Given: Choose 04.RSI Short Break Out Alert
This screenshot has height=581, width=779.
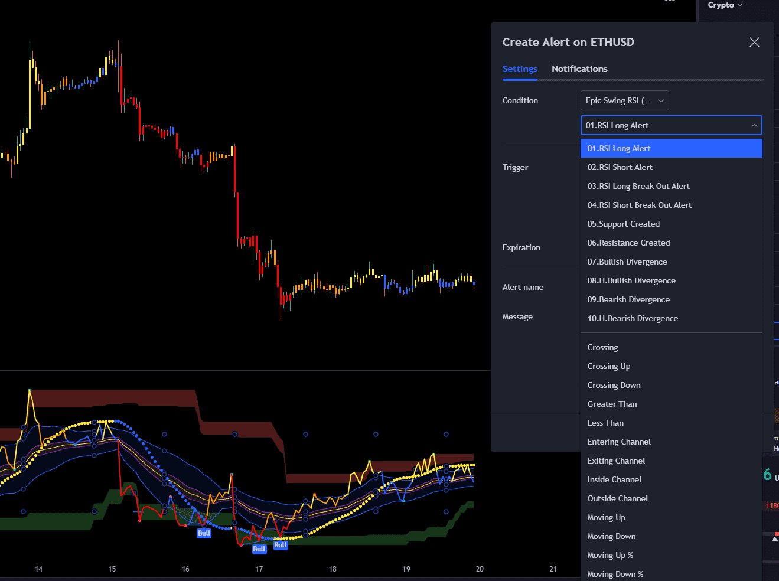Looking at the screenshot, I should (639, 205).
